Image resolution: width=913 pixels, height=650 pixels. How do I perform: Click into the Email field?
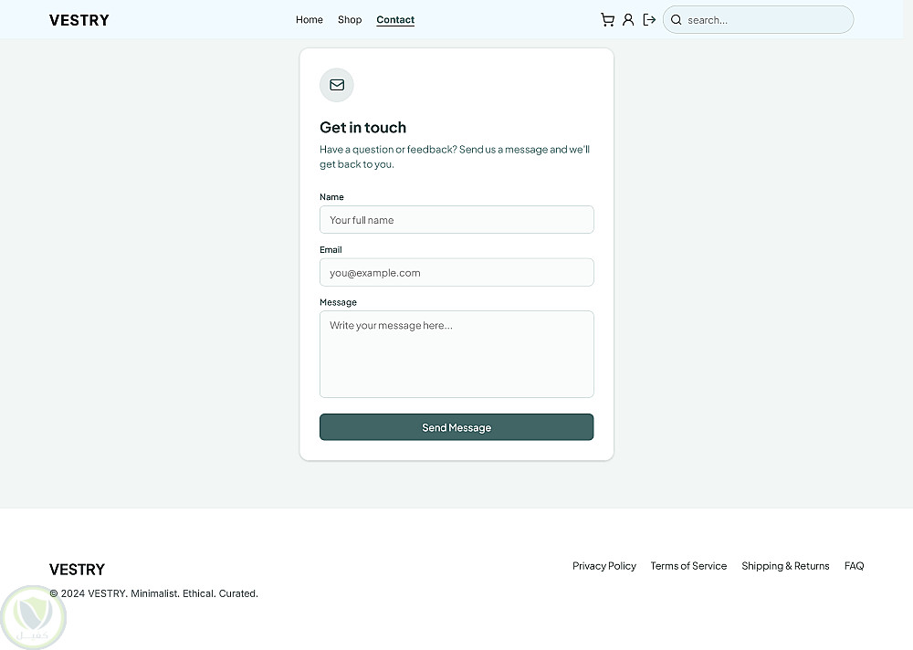pos(456,272)
